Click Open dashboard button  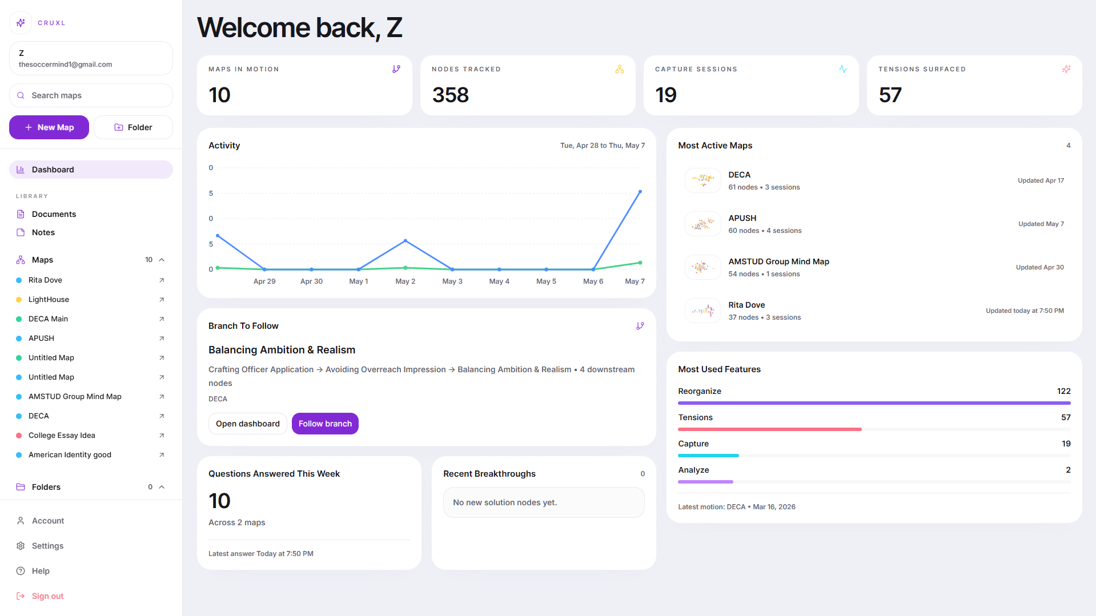(248, 424)
